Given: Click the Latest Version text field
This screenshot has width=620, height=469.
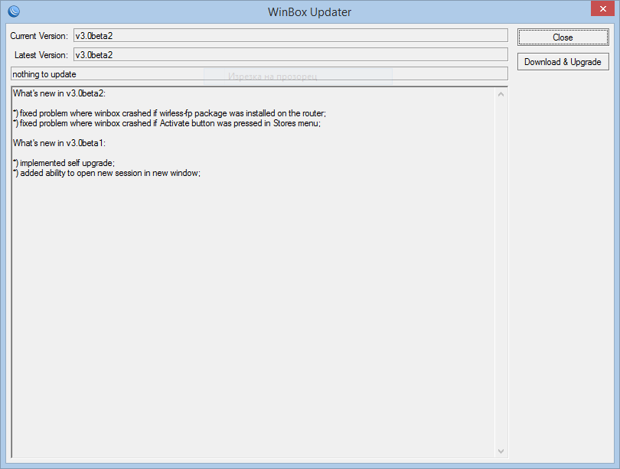Looking at the screenshot, I should (289, 54).
